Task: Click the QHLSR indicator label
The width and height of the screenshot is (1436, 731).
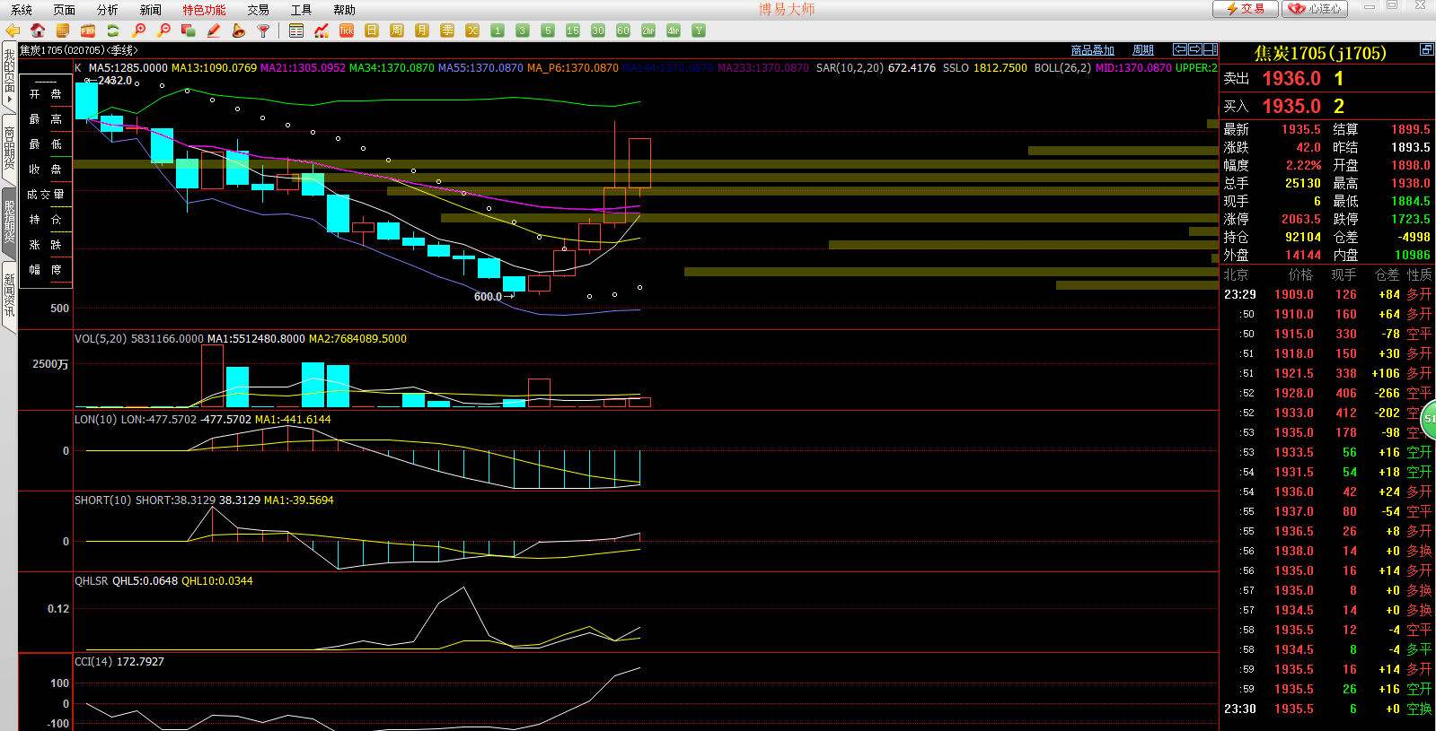Action: (x=91, y=580)
